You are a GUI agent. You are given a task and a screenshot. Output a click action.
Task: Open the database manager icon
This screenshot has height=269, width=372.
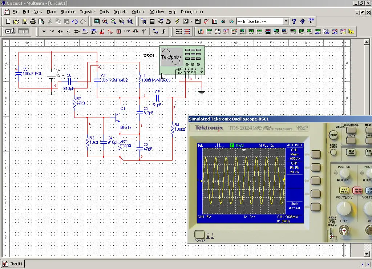pyautogui.click(x=160, y=21)
